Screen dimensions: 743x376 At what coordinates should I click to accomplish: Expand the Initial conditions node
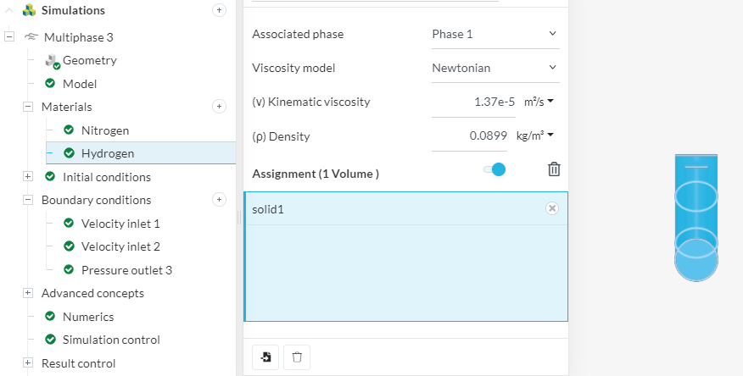28,177
